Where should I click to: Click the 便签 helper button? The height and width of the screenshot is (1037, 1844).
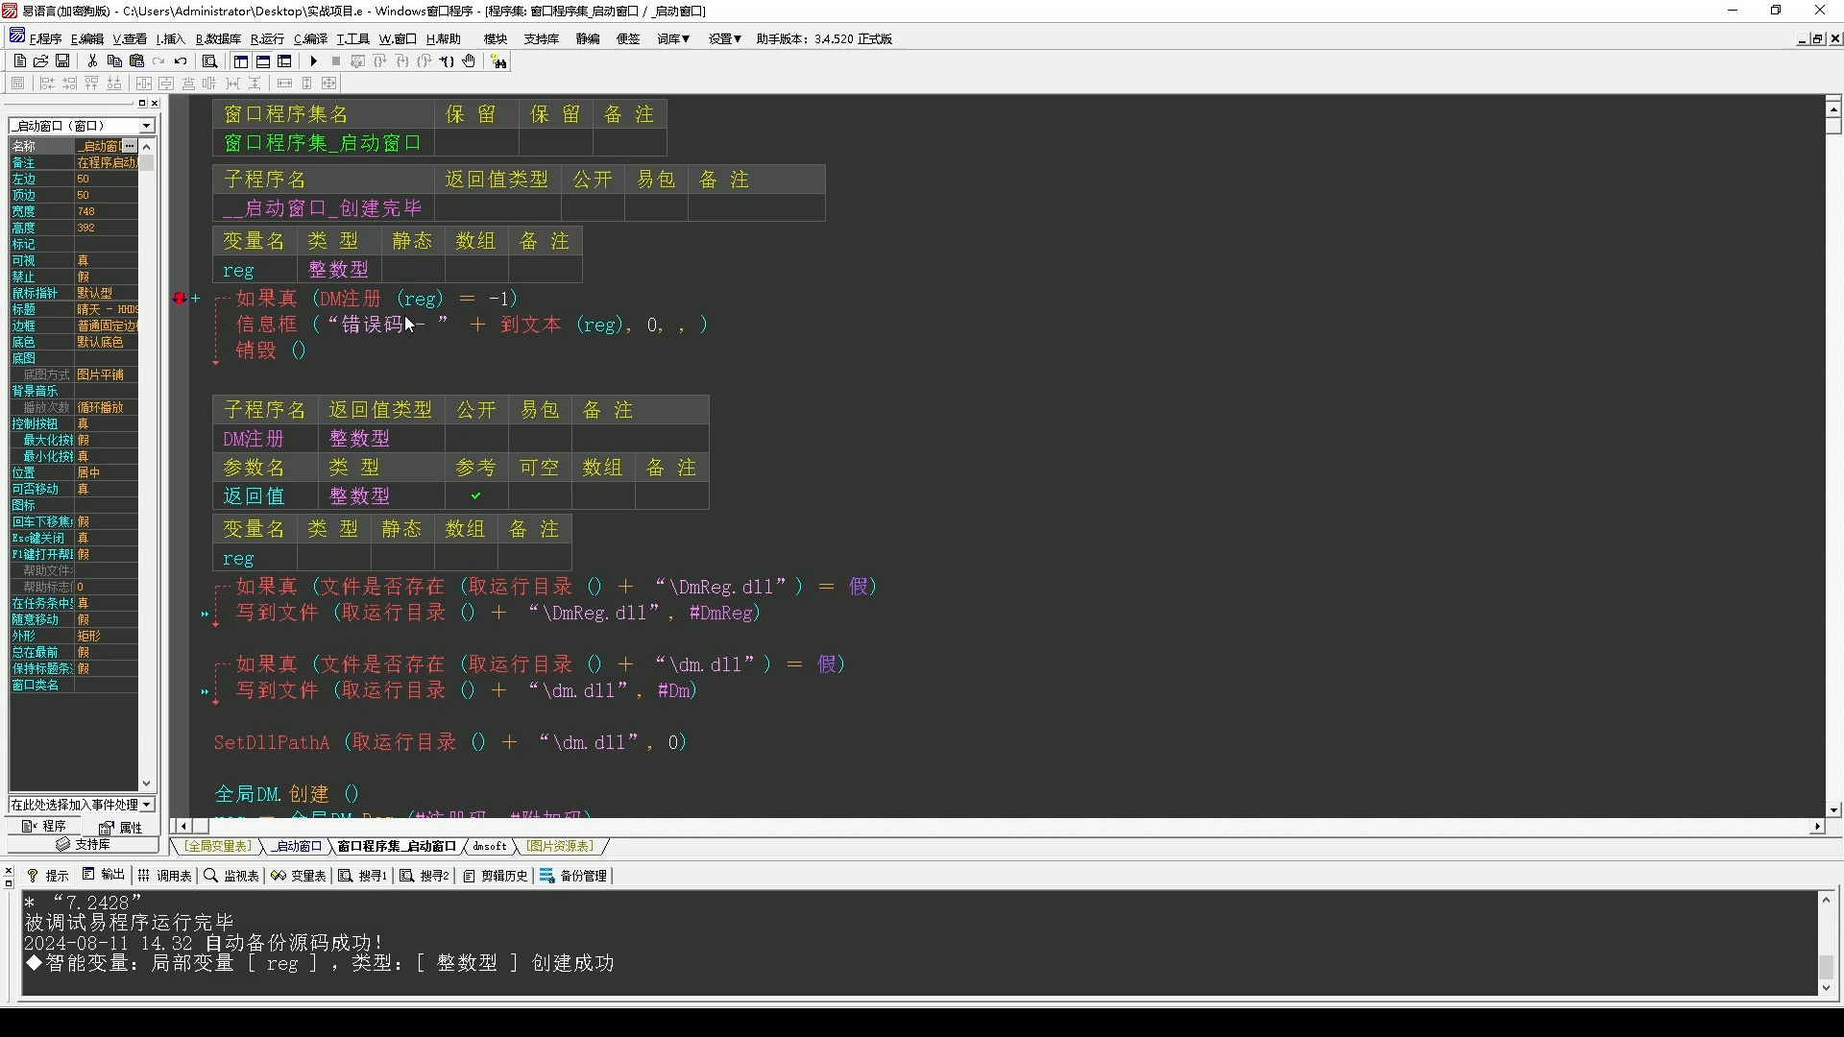point(628,39)
